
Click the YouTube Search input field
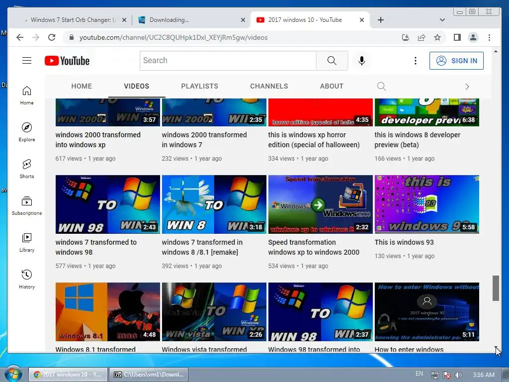coord(228,61)
